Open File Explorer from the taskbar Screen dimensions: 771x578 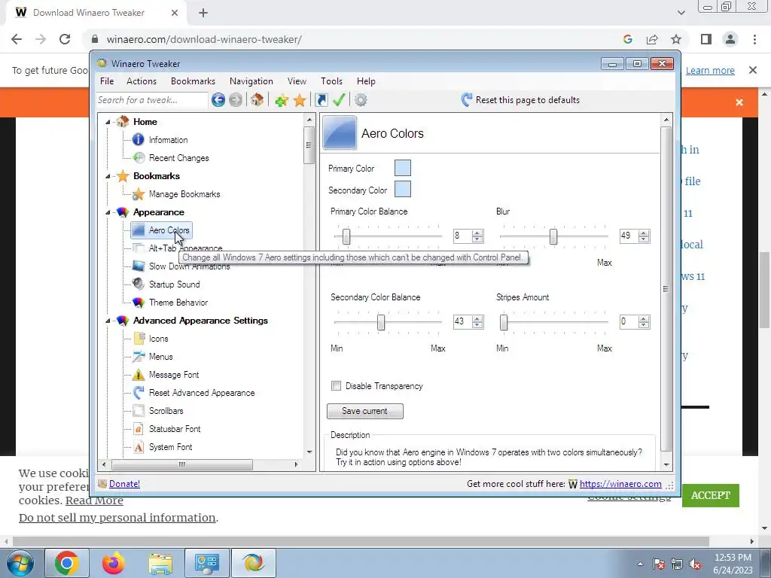[160, 563]
